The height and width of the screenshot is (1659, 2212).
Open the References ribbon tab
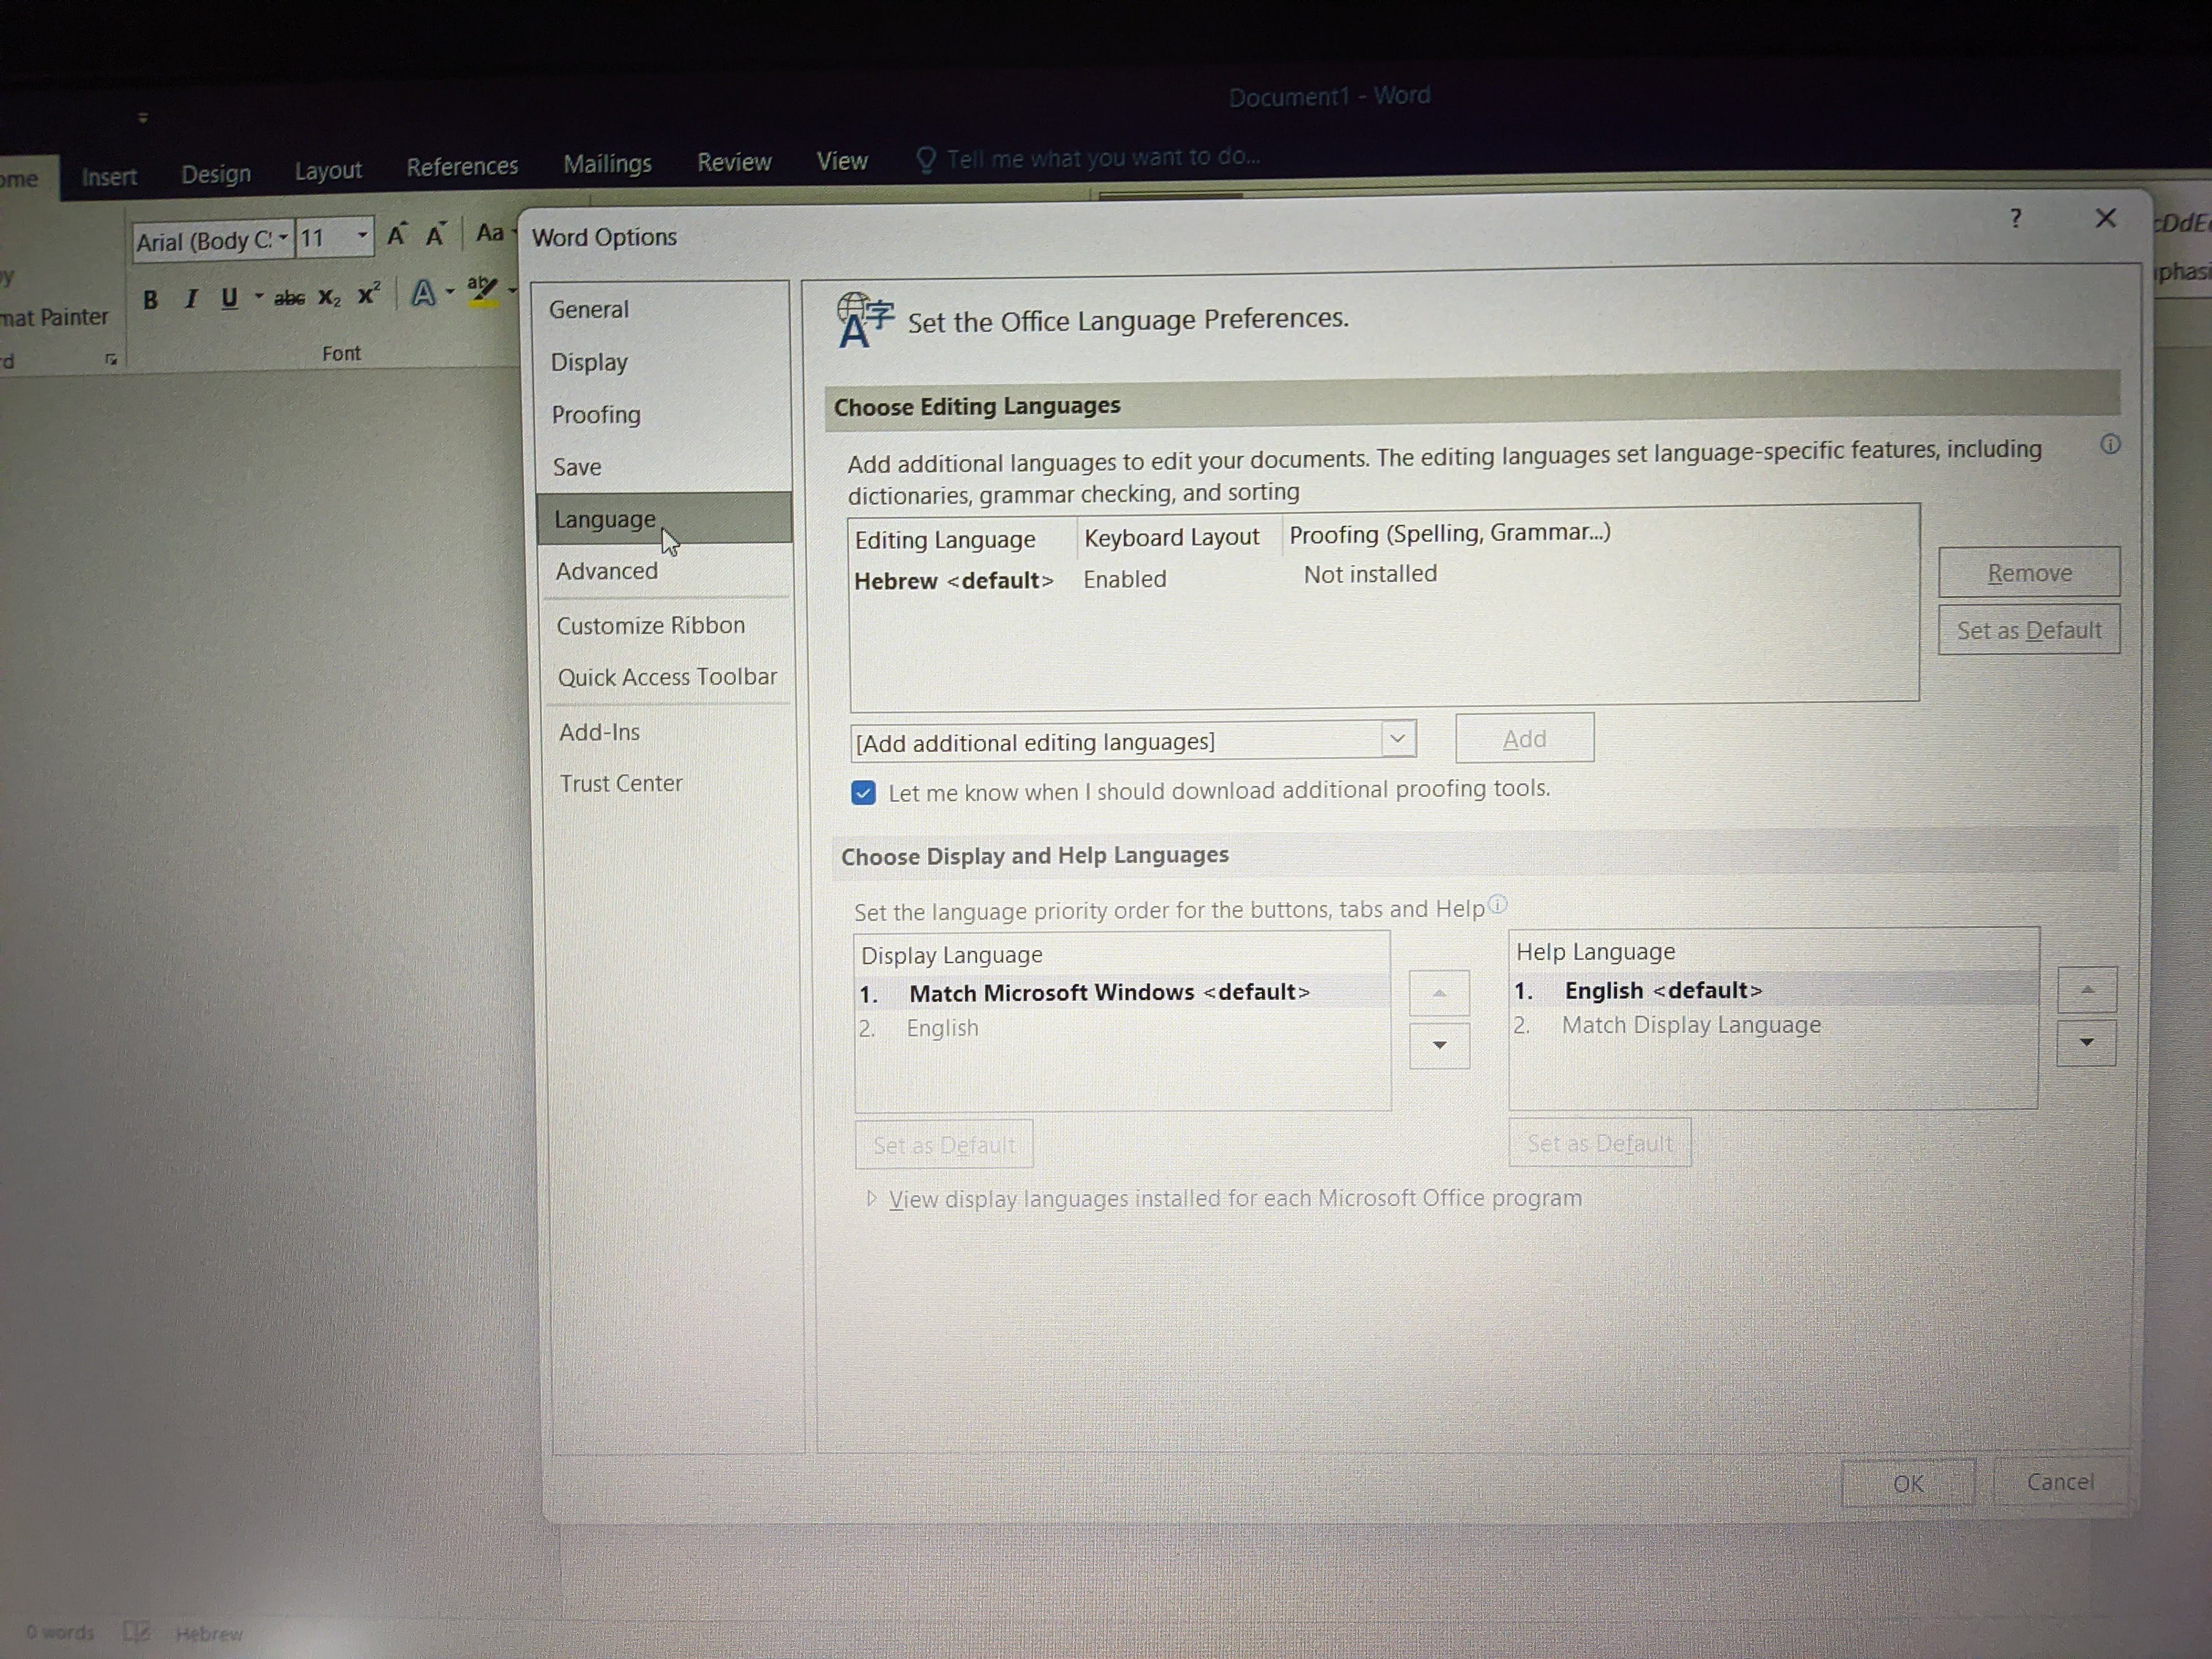(462, 166)
